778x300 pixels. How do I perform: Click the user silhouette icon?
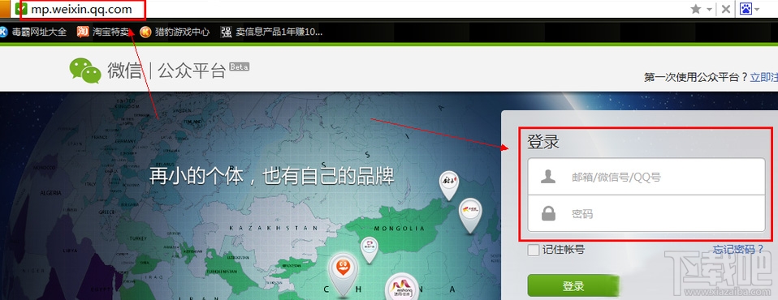point(548,177)
